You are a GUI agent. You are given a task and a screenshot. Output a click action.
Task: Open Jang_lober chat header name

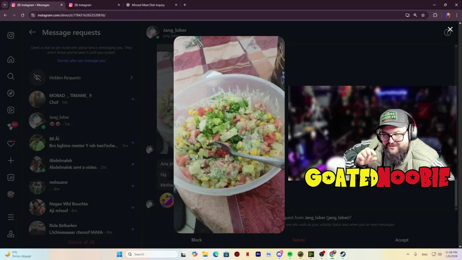point(175,30)
